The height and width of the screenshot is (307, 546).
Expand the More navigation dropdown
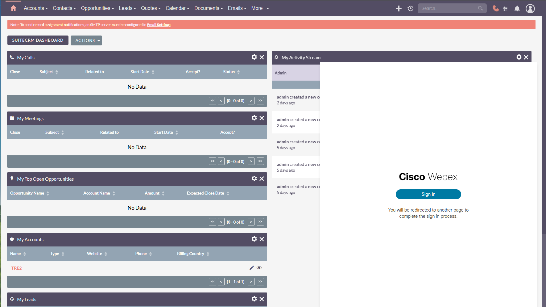click(x=260, y=8)
